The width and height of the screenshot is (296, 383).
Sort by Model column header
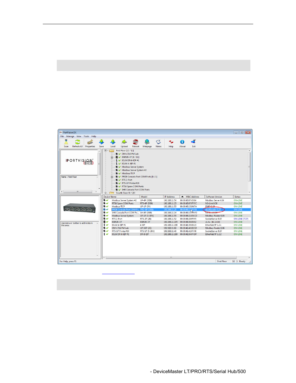tap(152, 197)
